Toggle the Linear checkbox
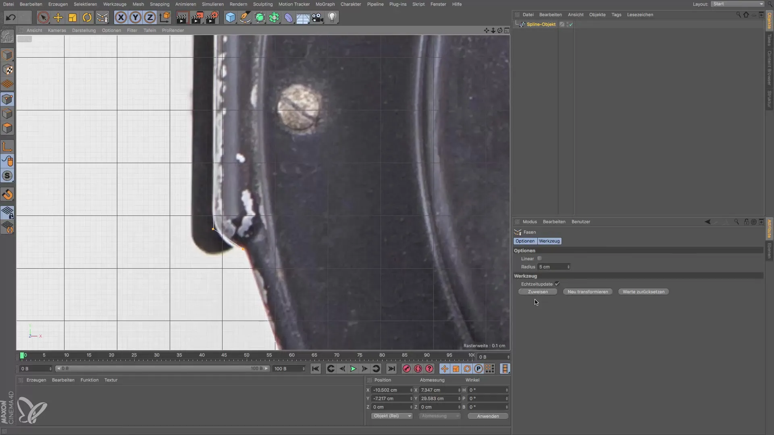 click(x=539, y=259)
